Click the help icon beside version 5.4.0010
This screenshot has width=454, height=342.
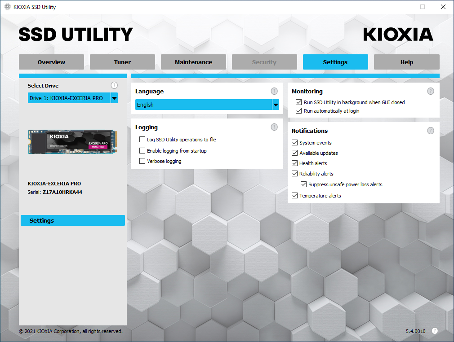435,331
